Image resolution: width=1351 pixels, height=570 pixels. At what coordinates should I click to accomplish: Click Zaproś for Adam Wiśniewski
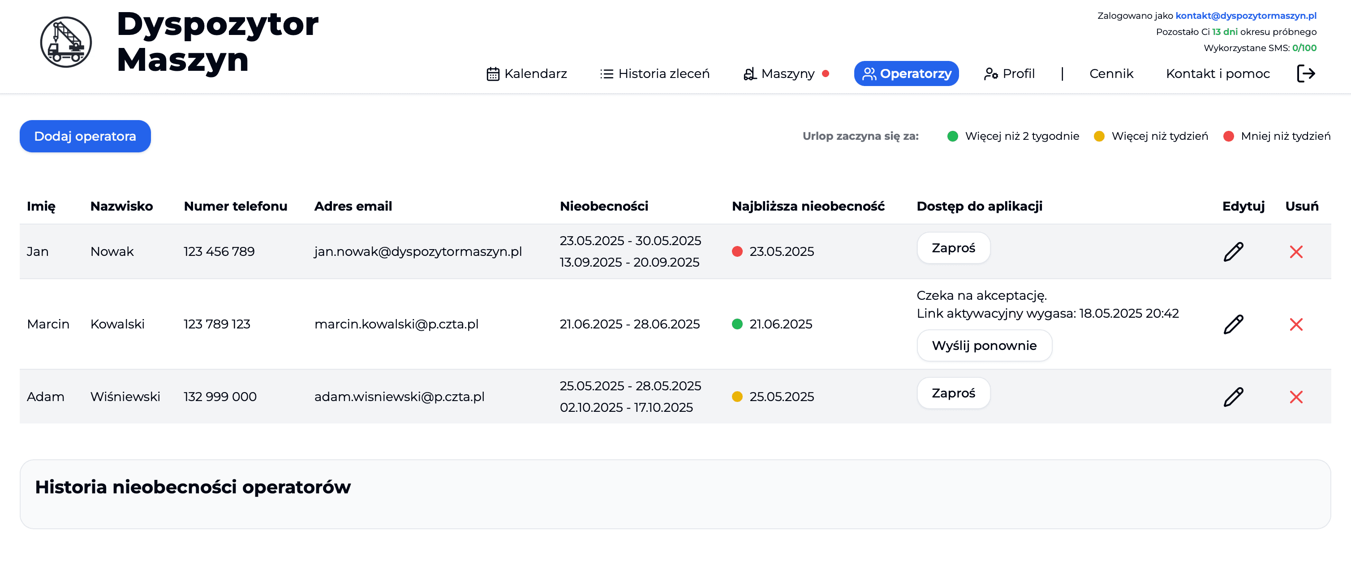954,393
